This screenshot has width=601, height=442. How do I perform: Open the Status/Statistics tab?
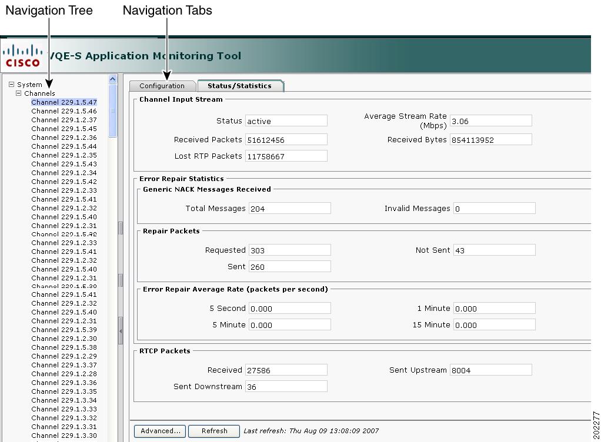(x=240, y=86)
